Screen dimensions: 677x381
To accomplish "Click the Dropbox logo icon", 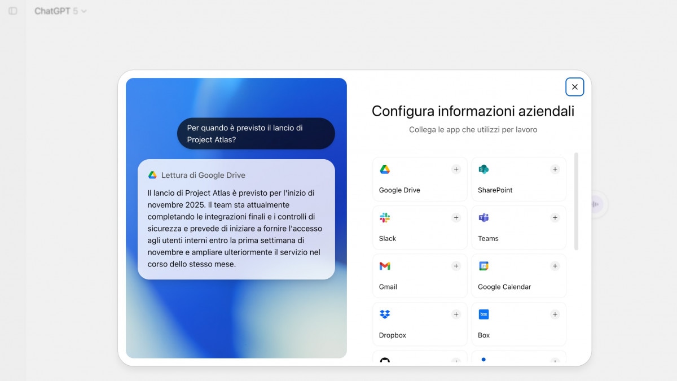I will (x=385, y=314).
